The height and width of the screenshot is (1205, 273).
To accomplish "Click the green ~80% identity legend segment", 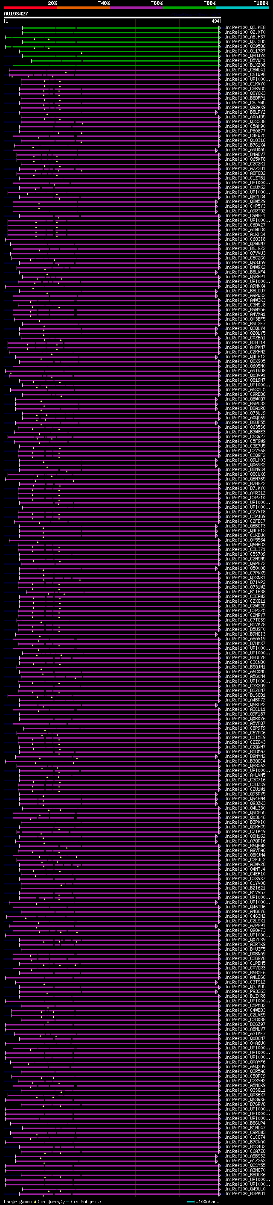I will 189,8.
